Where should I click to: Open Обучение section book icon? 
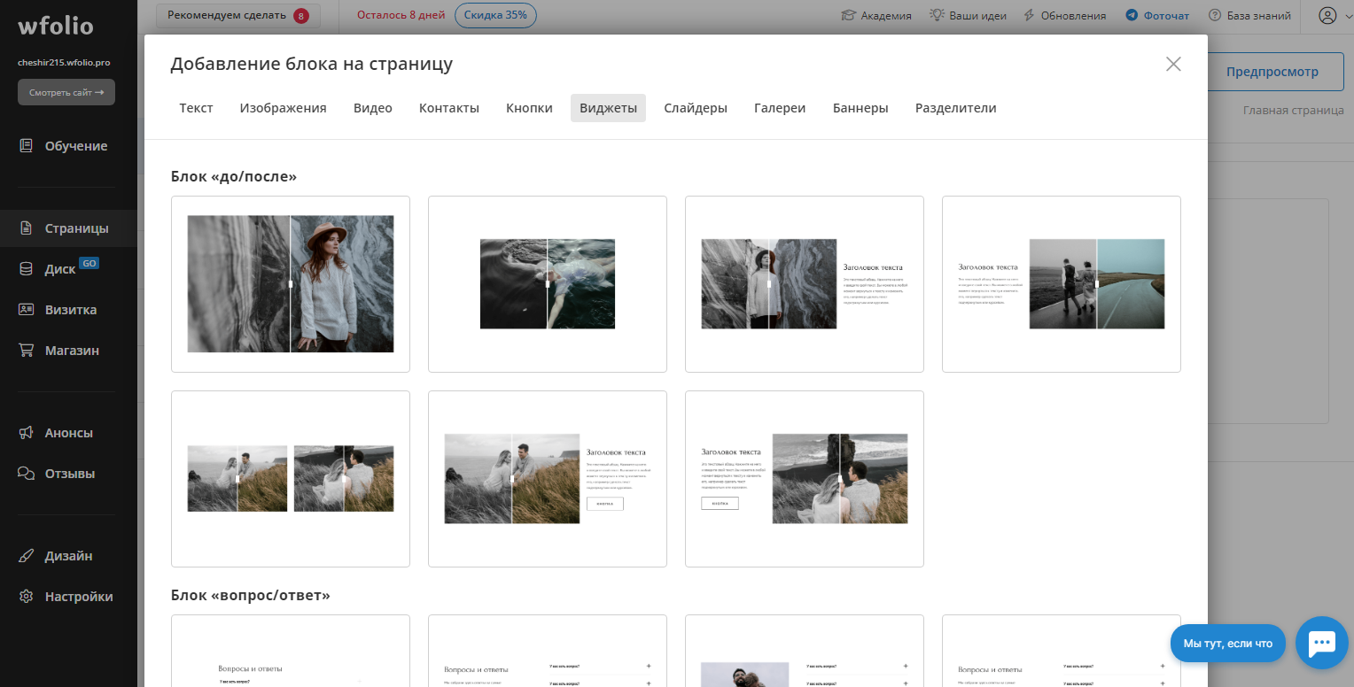[27, 146]
